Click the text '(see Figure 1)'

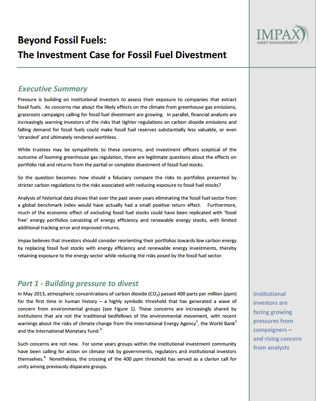click(120, 309)
